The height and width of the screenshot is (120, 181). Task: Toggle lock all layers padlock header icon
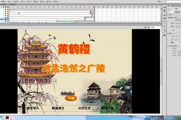pos(6,7)
